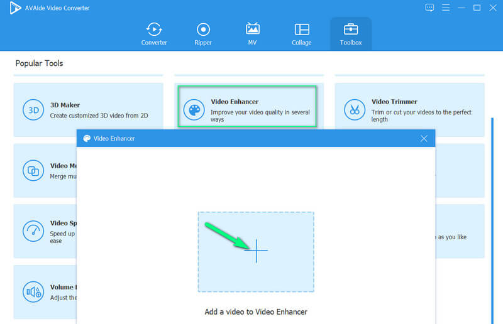
Task: Open the hamburger menu in title bar
Action: (x=446, y=8)
